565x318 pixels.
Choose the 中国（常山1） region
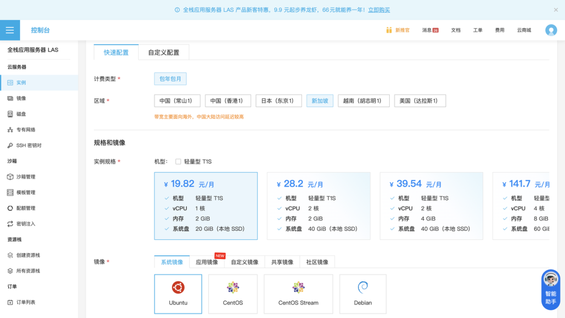pos(177,101)
